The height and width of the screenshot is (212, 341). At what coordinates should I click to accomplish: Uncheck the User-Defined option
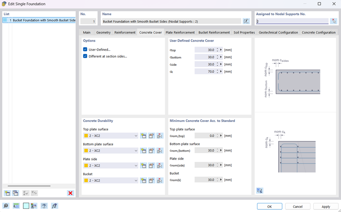[85, 49]
